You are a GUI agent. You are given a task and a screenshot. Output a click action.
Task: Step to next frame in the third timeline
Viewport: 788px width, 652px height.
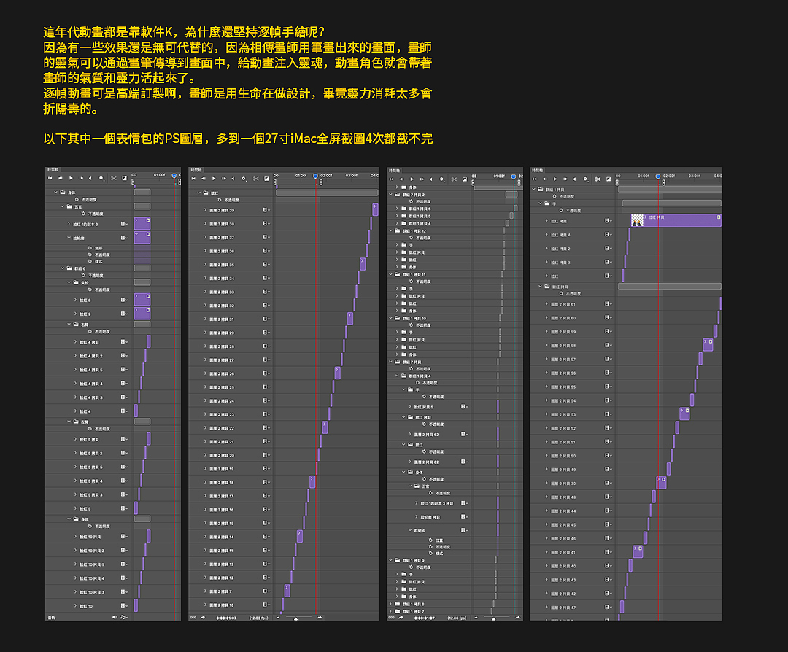(422, 179)
